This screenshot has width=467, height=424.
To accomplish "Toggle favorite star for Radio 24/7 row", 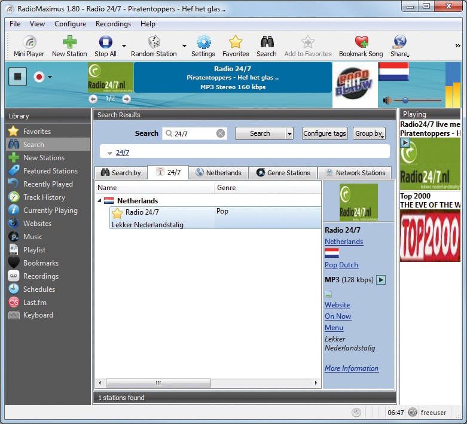I will (x=117, y=213).
